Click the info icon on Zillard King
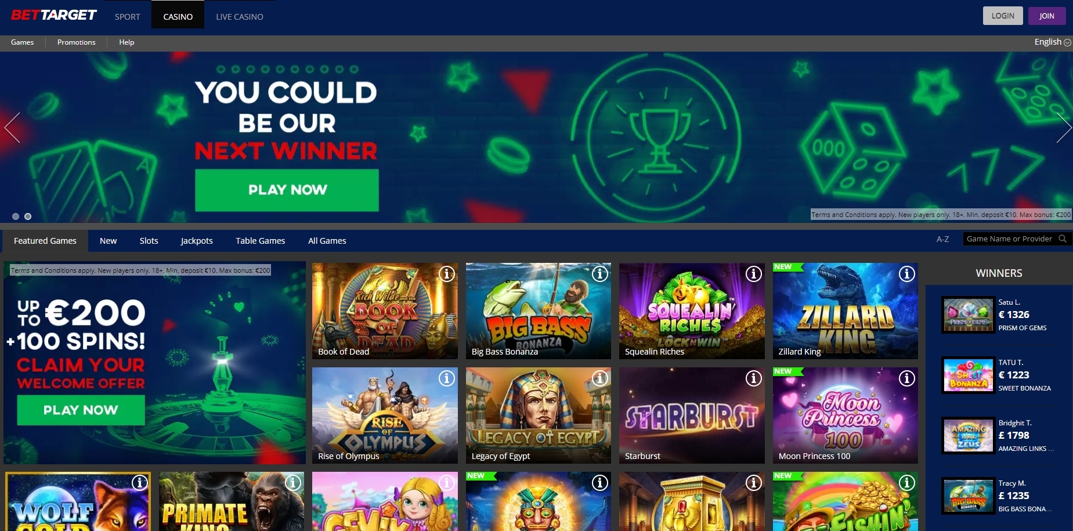 click(x=907, y=274)
